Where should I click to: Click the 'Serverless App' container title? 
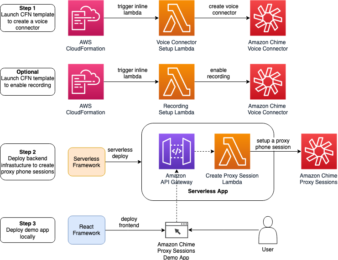click(x=208, y=191)
